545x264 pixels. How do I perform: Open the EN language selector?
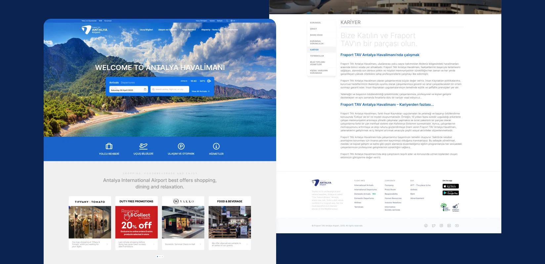coord(234,21)
